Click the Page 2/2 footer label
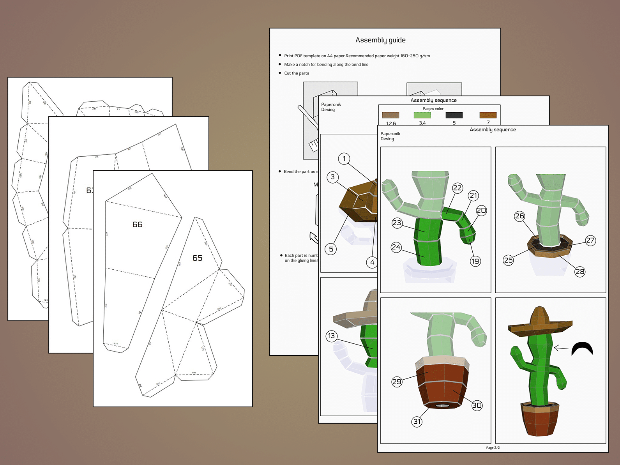The width and height of the screenshot is (620, 465). 493,447
